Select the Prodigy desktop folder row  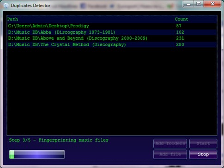[x=112, y=26]
